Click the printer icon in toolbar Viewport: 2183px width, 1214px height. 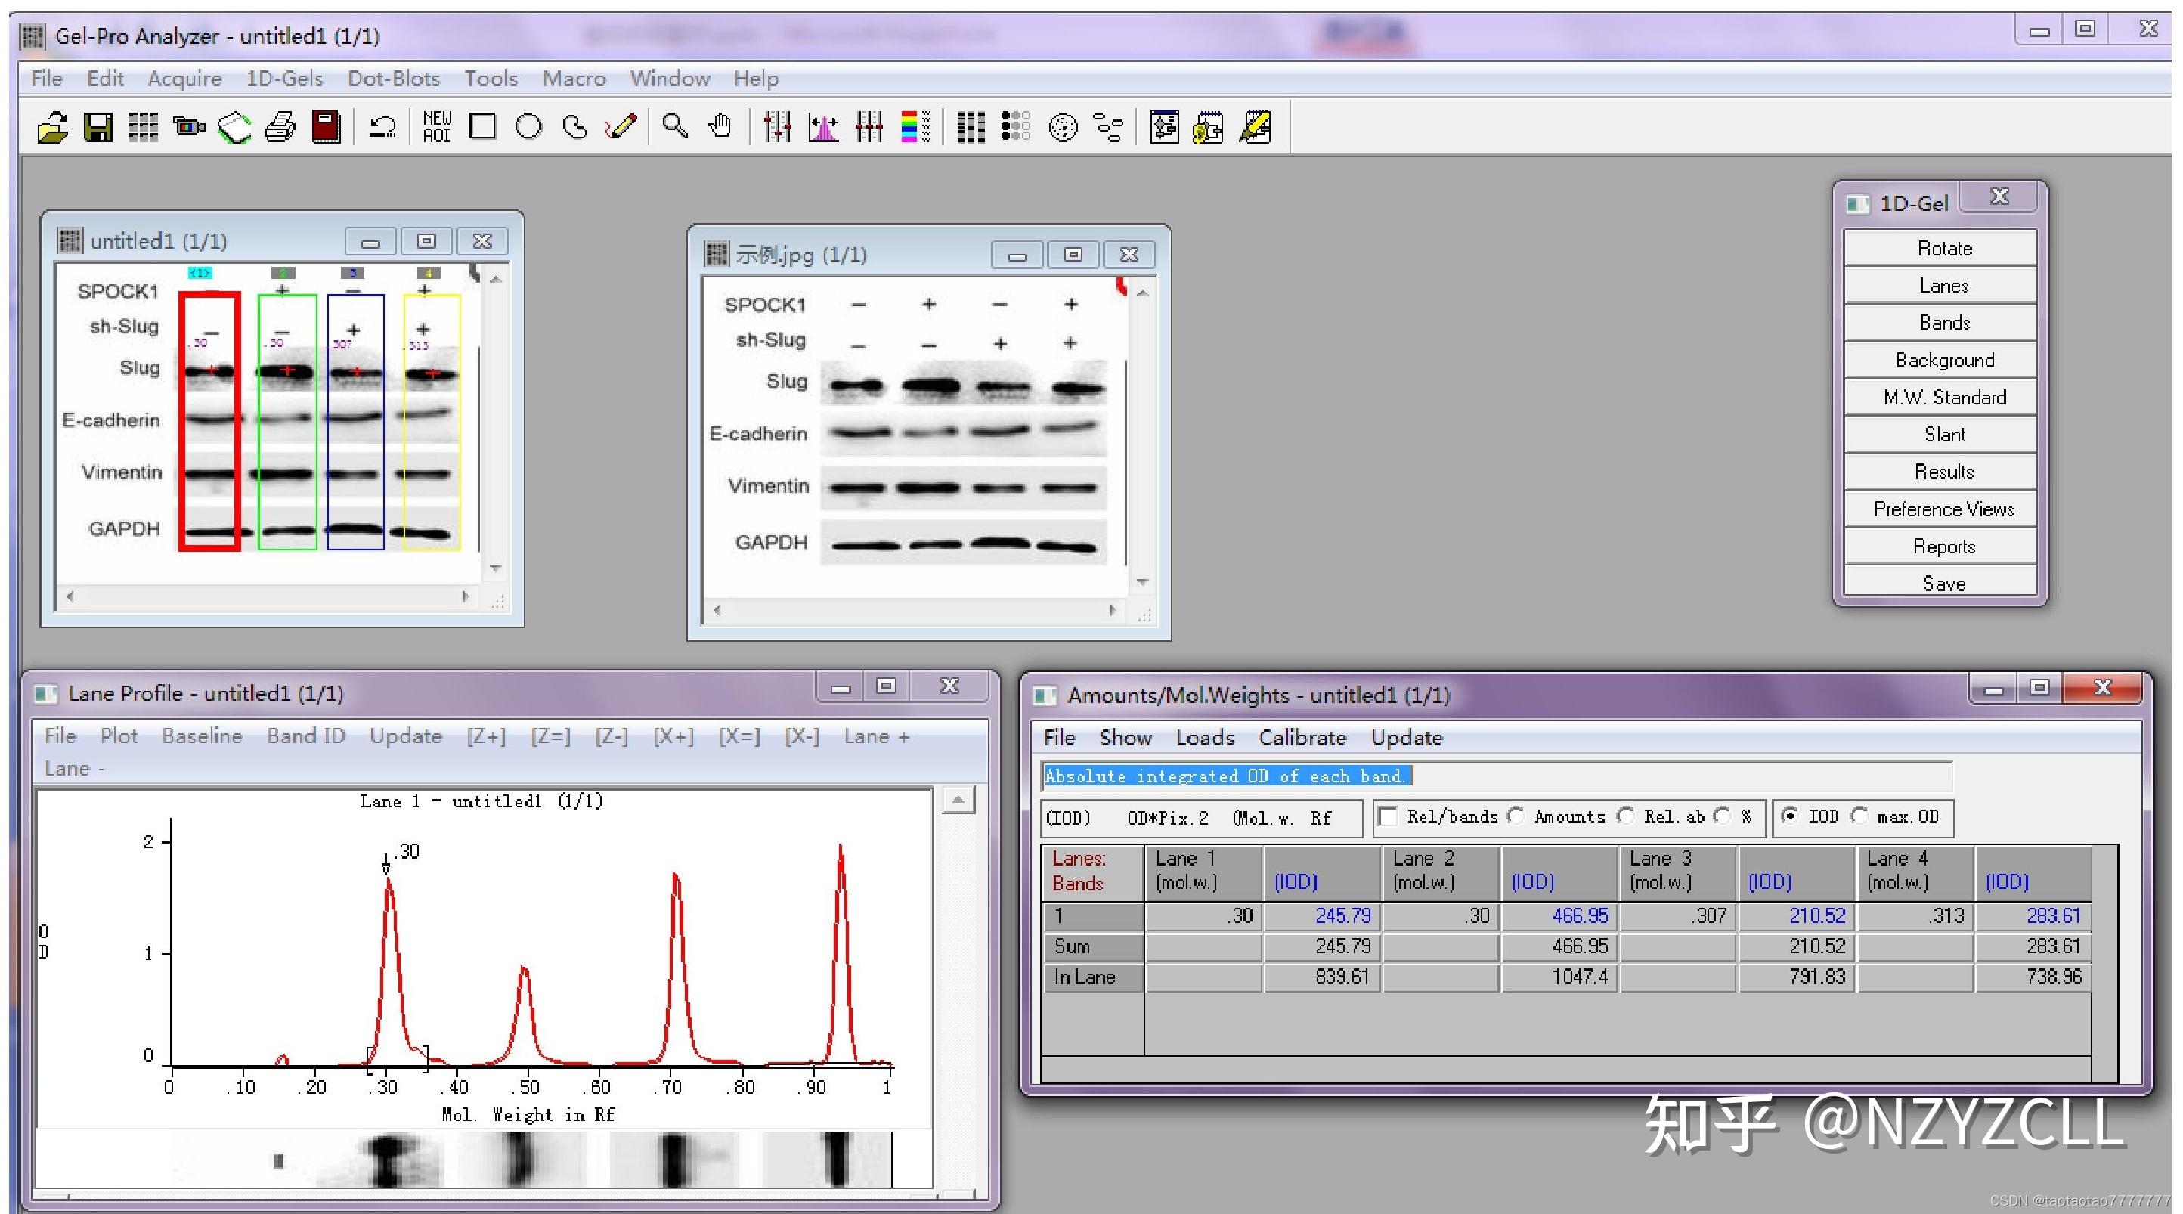280,128
